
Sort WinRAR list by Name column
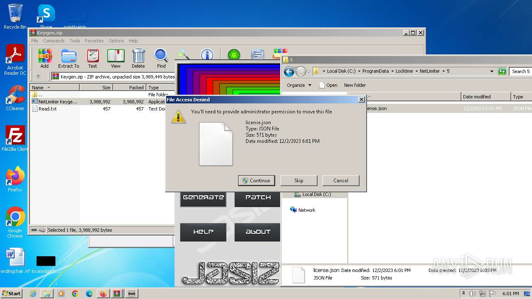54,88
